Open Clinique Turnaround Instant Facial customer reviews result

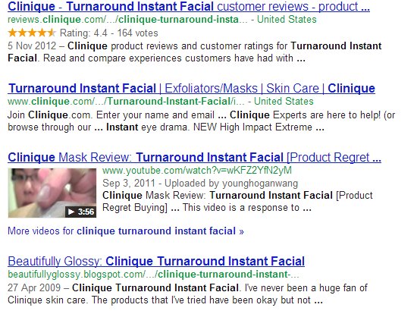pos(189,7)
